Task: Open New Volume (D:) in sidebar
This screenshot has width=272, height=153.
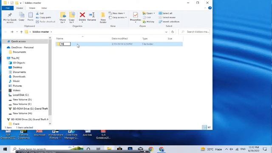Action: 22,99
